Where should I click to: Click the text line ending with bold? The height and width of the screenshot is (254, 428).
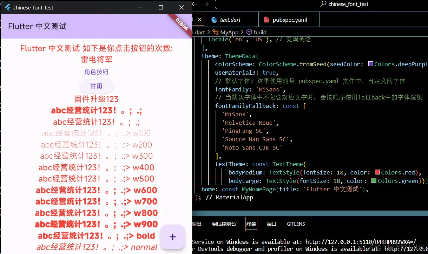point(97,236)
